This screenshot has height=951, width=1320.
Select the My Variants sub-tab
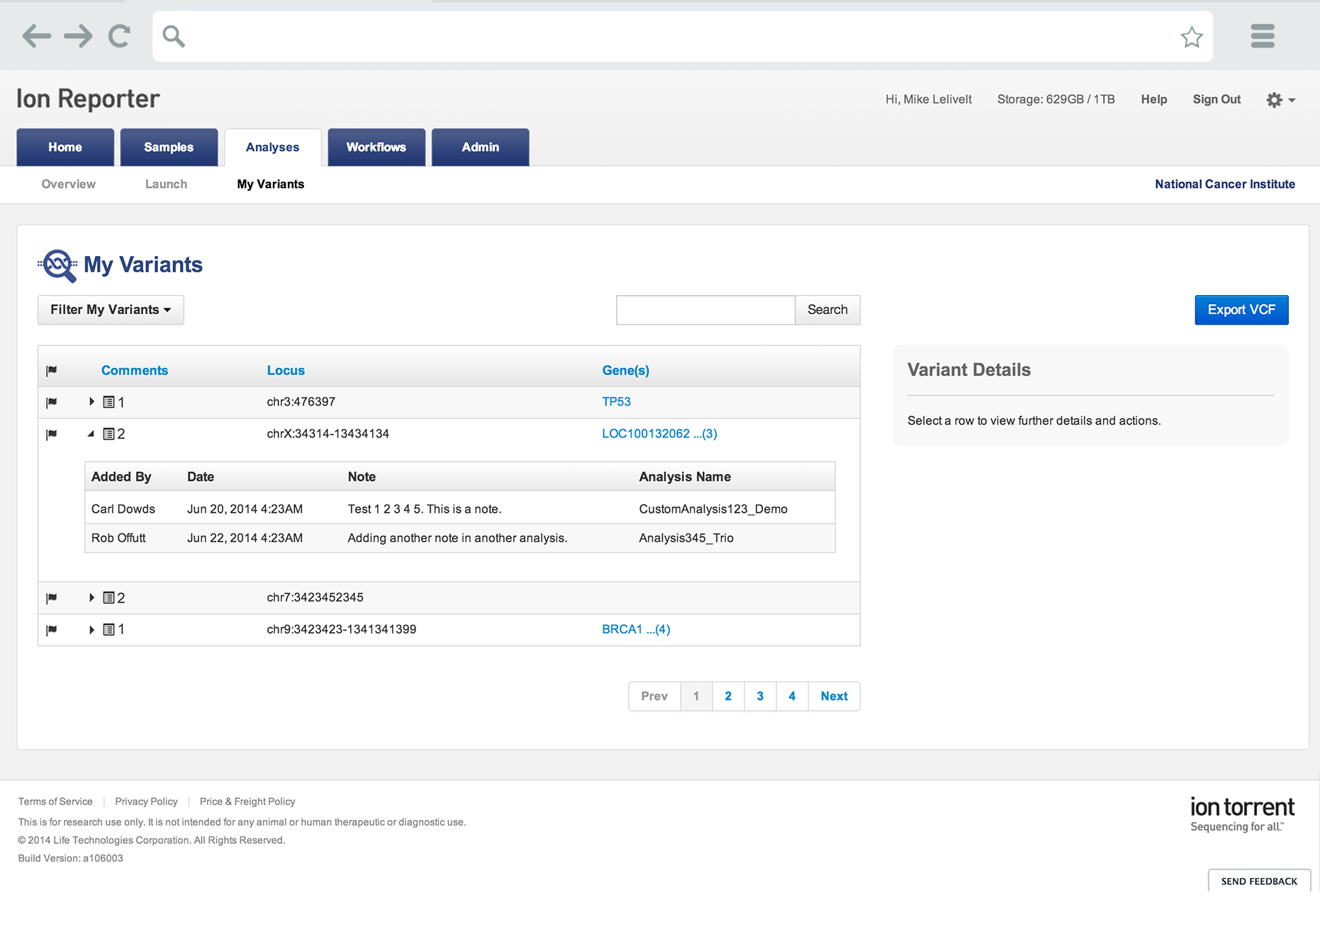[x=271, y=184]
